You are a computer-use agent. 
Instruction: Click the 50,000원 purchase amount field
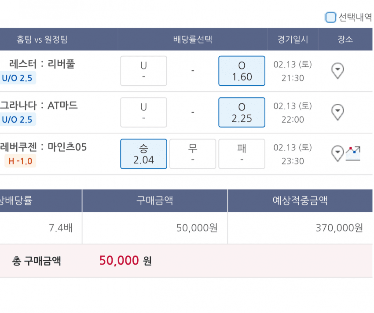(197, 228)
